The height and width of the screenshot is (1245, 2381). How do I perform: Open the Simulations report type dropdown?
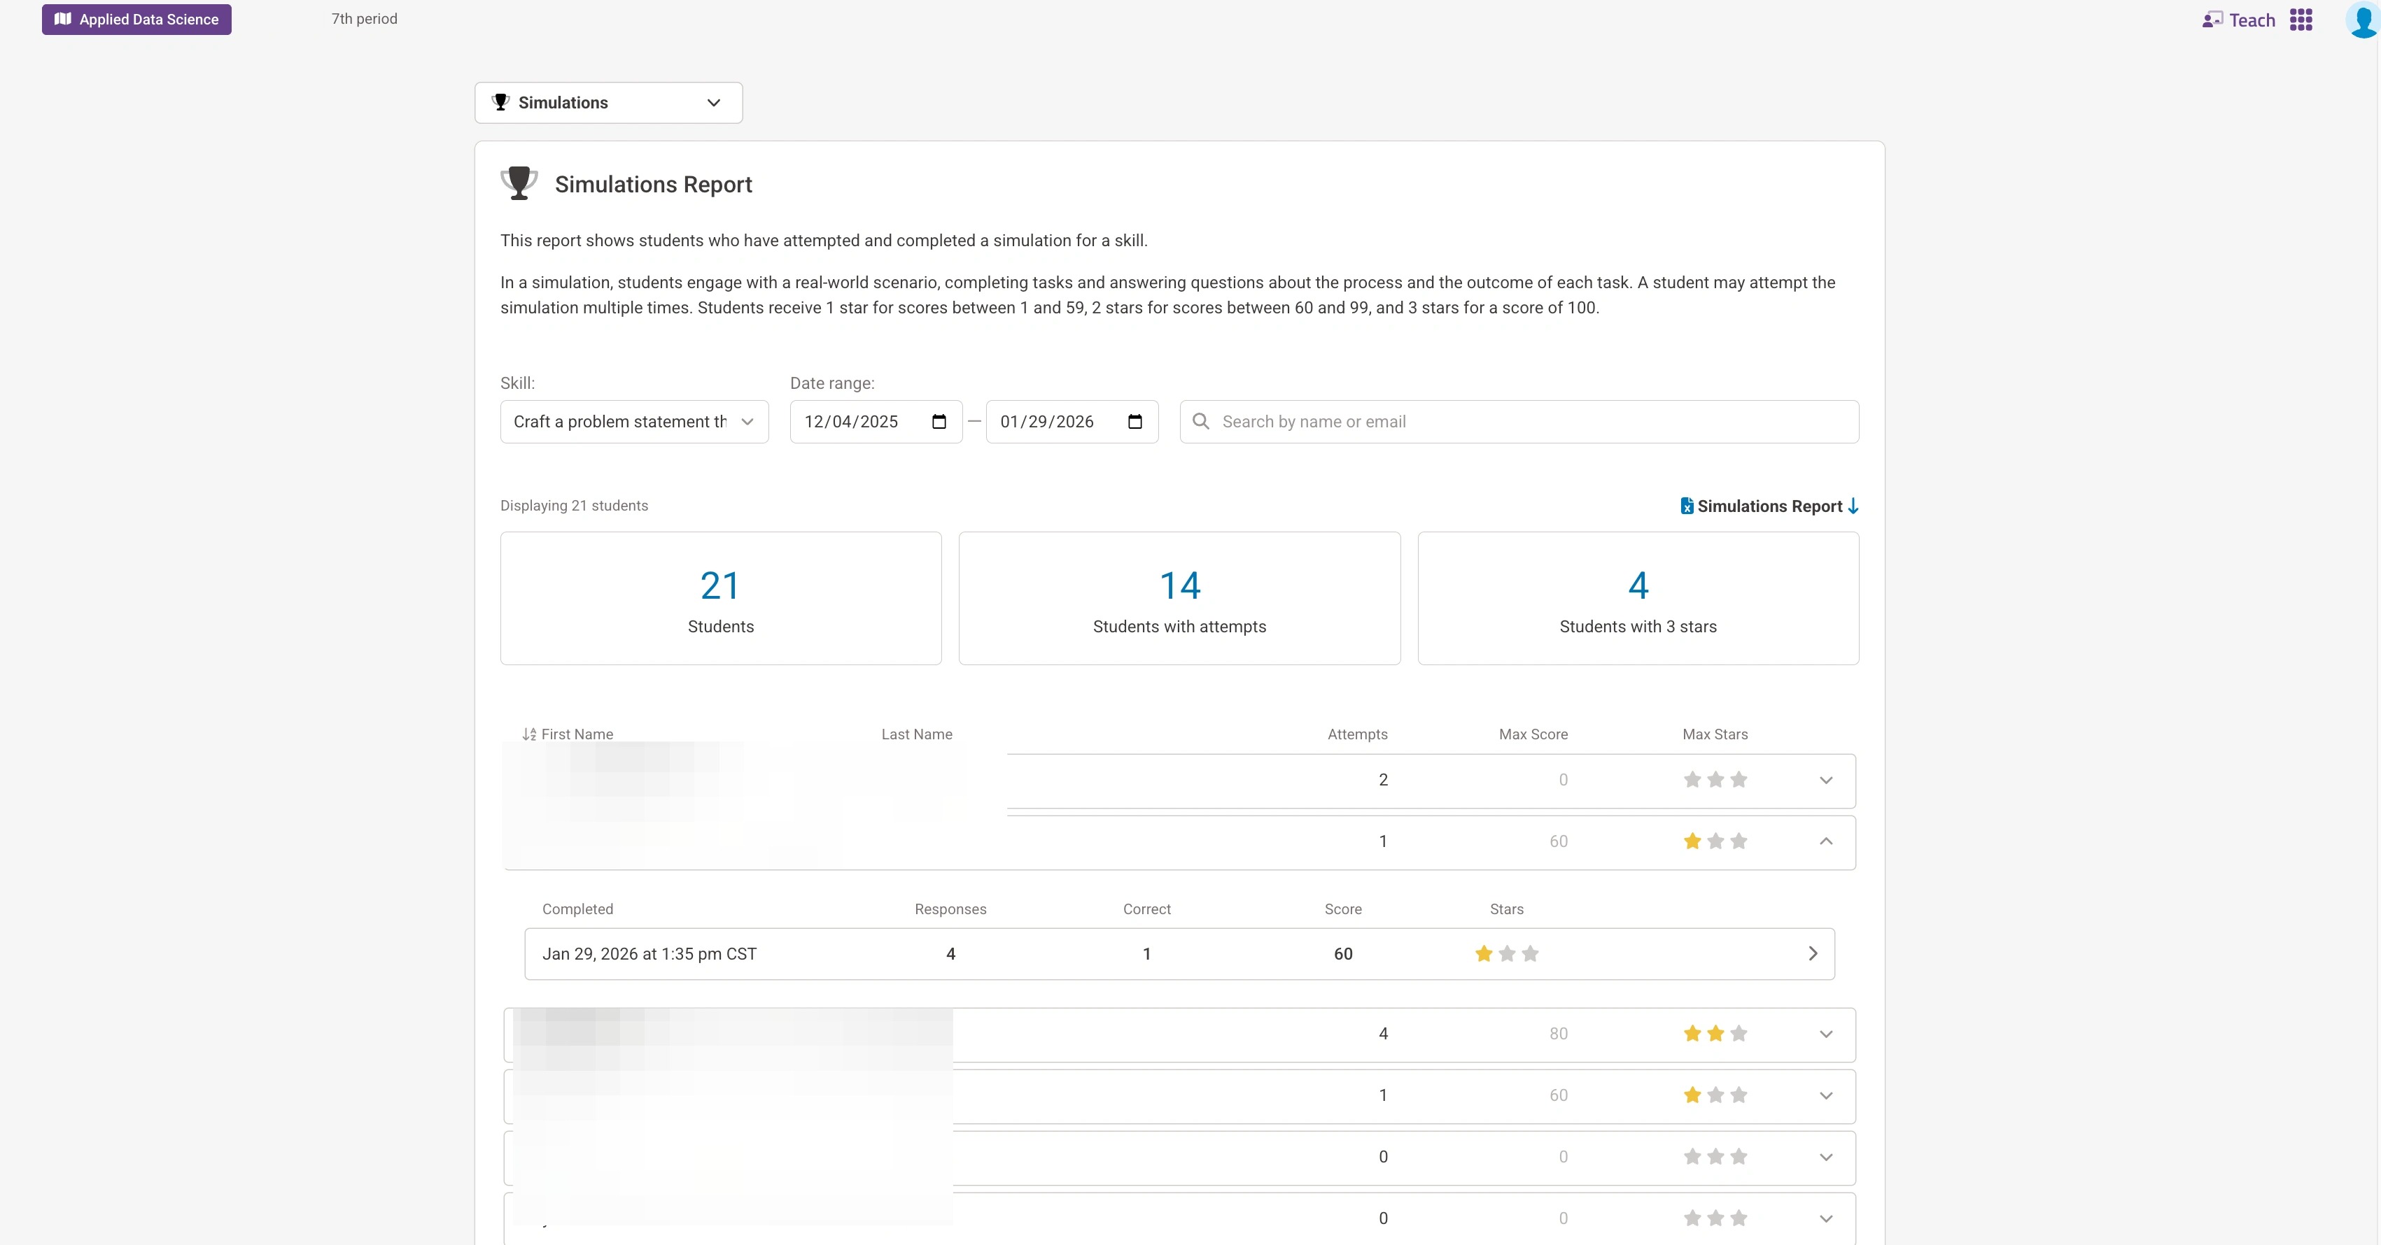coord(608,103)
